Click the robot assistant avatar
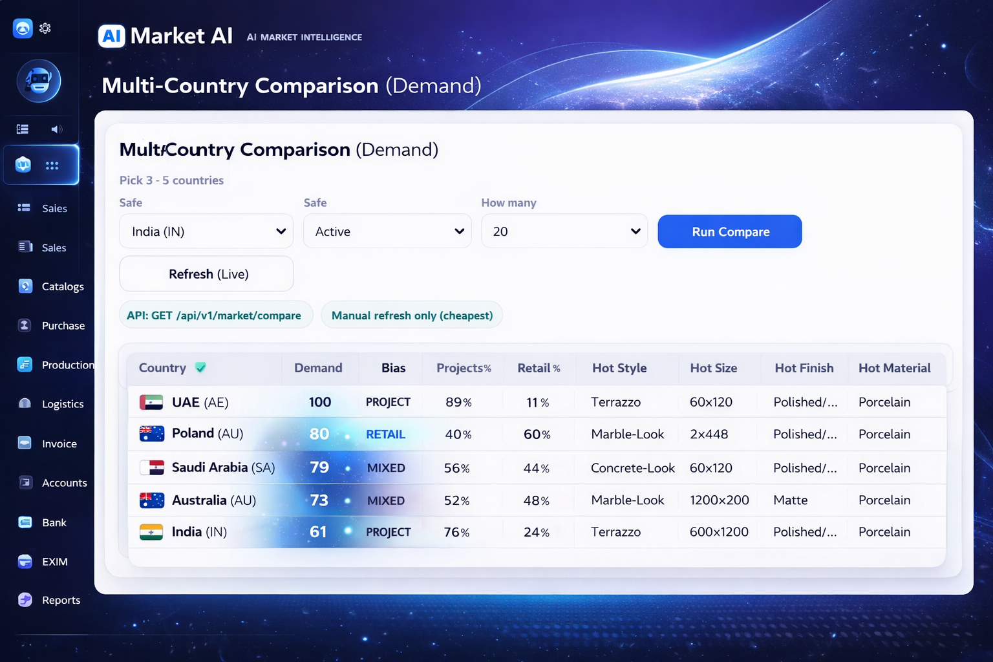Screen dimensions: 993x662 (x=39, y=81)
